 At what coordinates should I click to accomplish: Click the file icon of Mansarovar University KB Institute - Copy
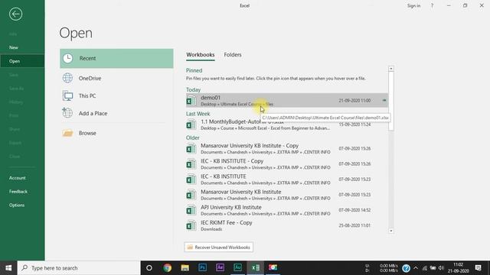[x=191, y=149]
